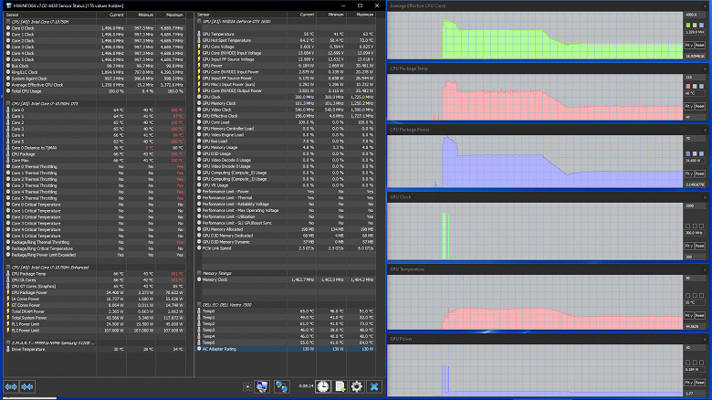
Task: Pick the purple swatch in CPU Package Power graph
Action: (x=688, y=153)
